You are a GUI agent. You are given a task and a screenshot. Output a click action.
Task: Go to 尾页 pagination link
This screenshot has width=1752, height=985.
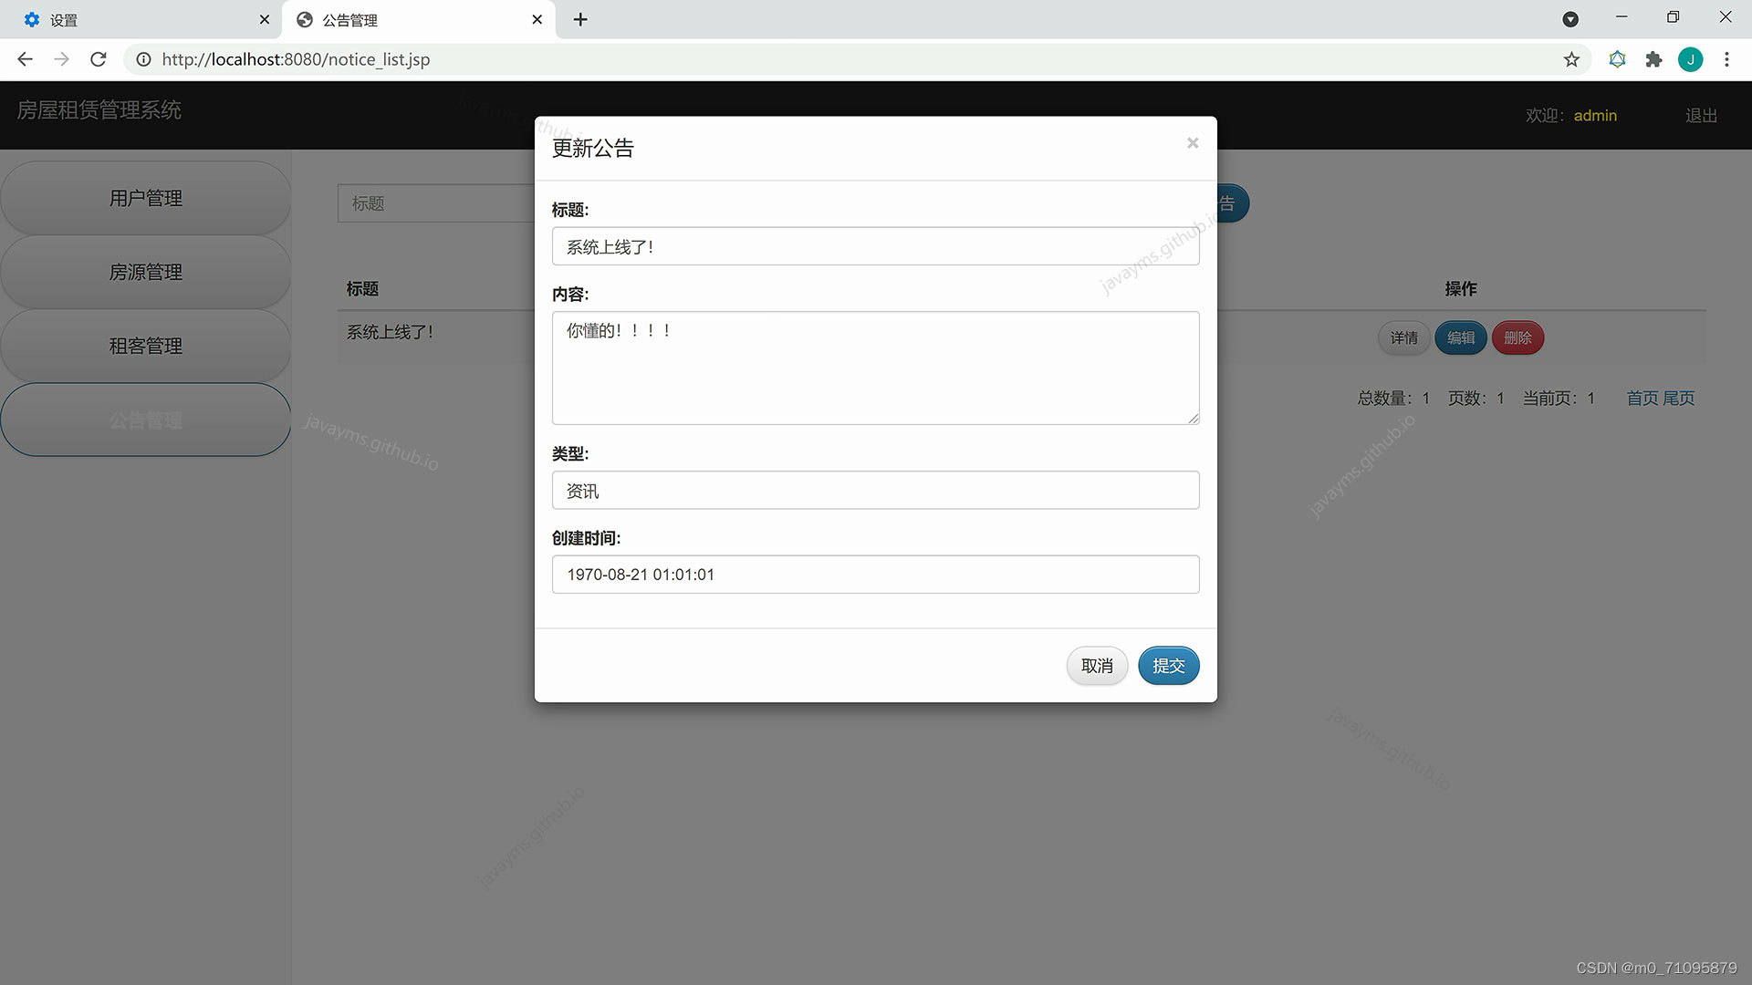coord(1678,399)
